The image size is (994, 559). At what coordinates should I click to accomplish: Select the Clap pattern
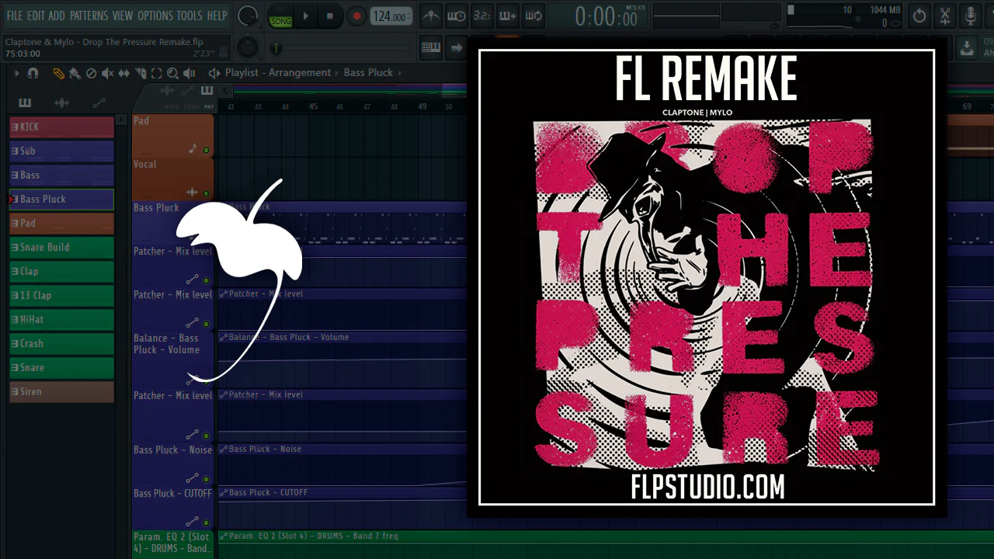(61, 271)
